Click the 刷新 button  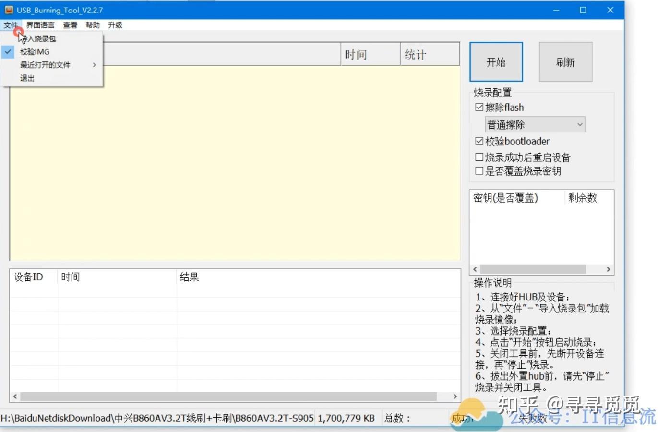pyautogui.click(x=565, y=62)
